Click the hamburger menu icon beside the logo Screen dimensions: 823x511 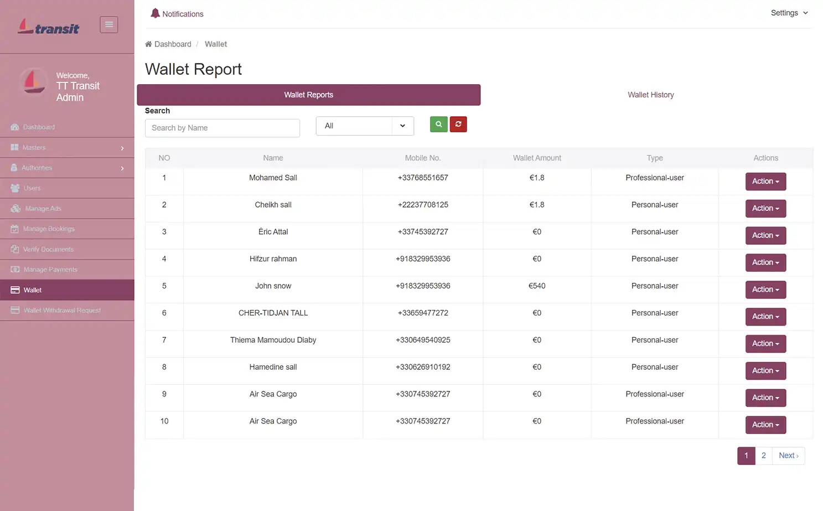point(108,24)
